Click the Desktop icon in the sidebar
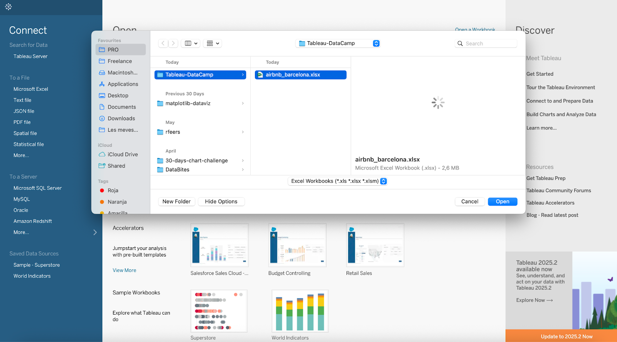The image size is (617, 342). tap(102, 96)
